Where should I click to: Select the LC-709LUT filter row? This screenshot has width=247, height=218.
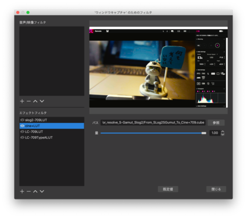tap(52, 132)
